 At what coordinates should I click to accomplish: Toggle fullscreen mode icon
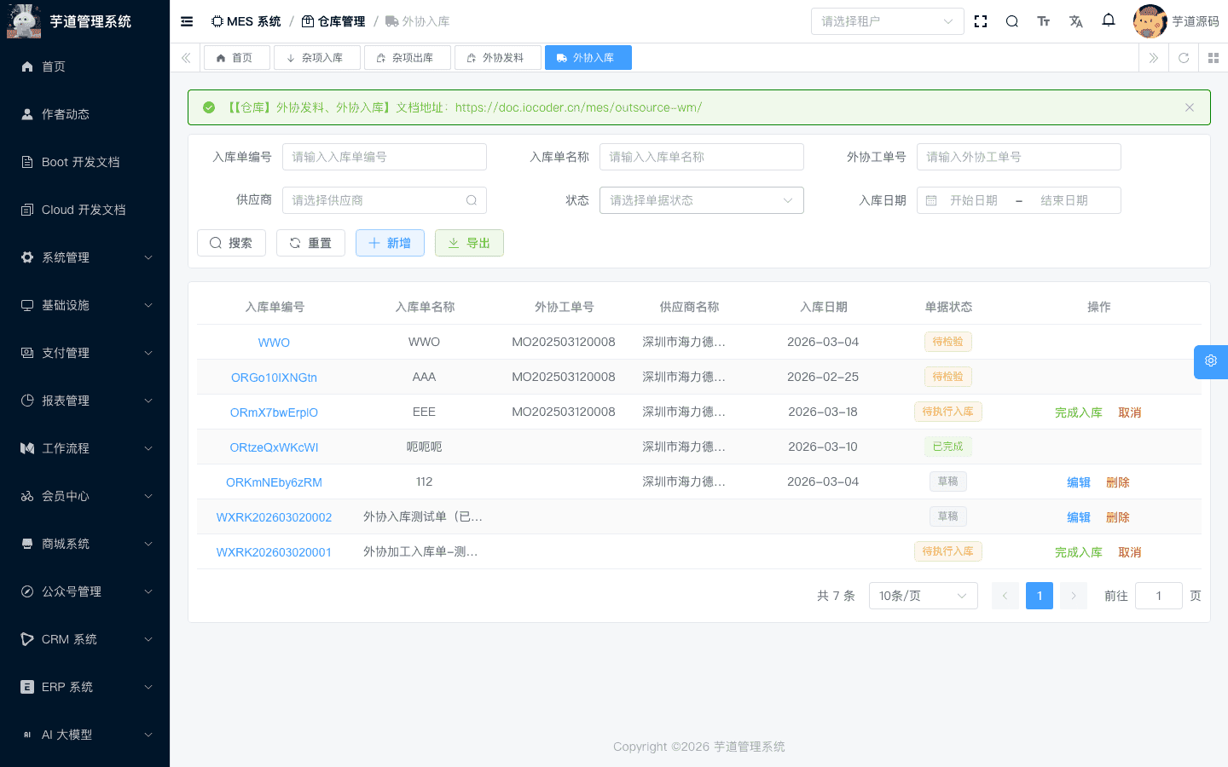pos(980,20)
